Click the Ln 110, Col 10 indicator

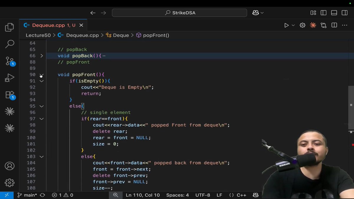[142, 195]
